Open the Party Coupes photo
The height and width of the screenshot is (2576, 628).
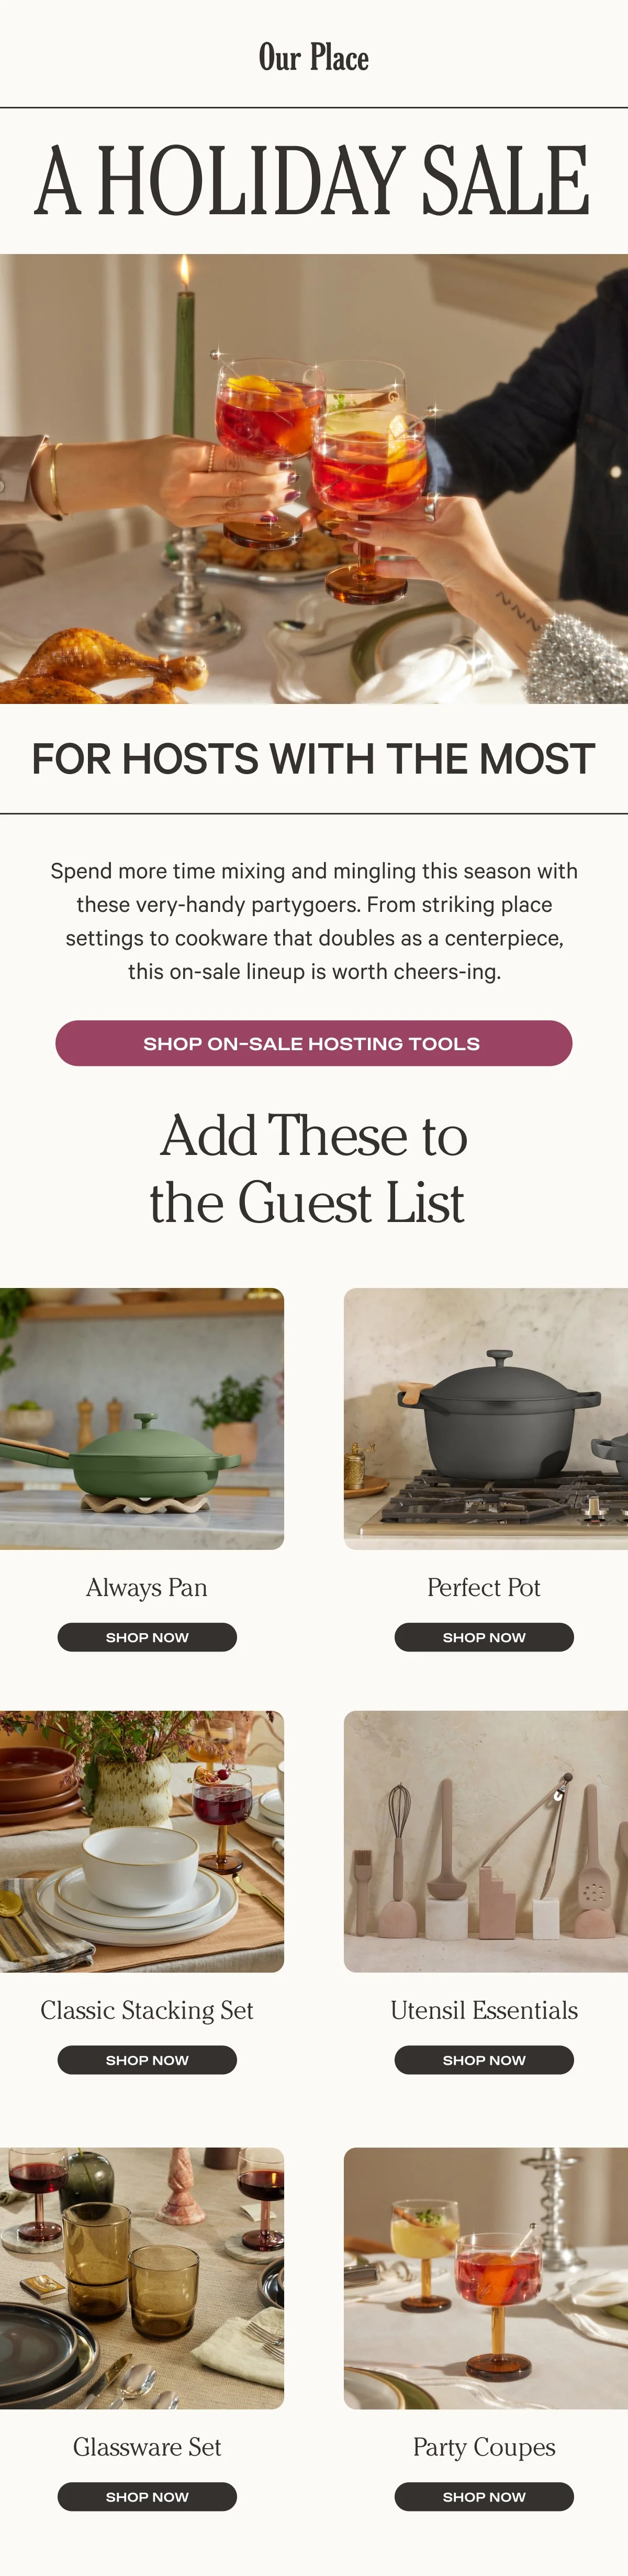pos(486,2278)
